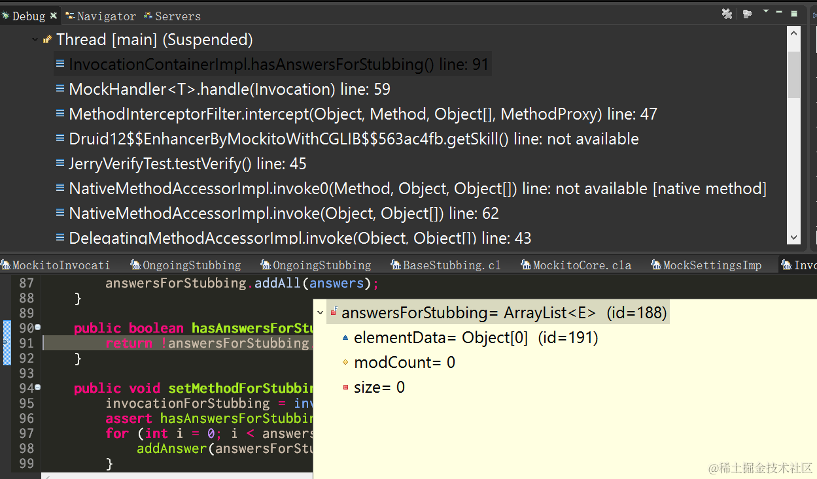Click Debug panel scrollbar up arrow
Image resolution: width=817 pixels, height=479 pixels.
(793, 34)
